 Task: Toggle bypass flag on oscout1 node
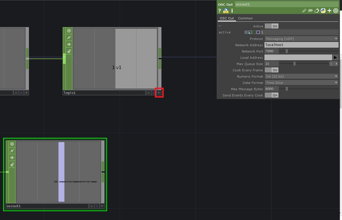[12, 151]
